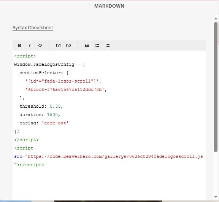Click the scrollbar down arrow
The width and height of the screenshot is (219, 202).
216,197
